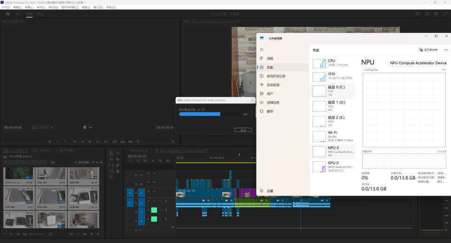Image resolution: width=451 pixels, height=243 pixels.
Task: Expand the Compute graph dropdown
Action: 370,70
